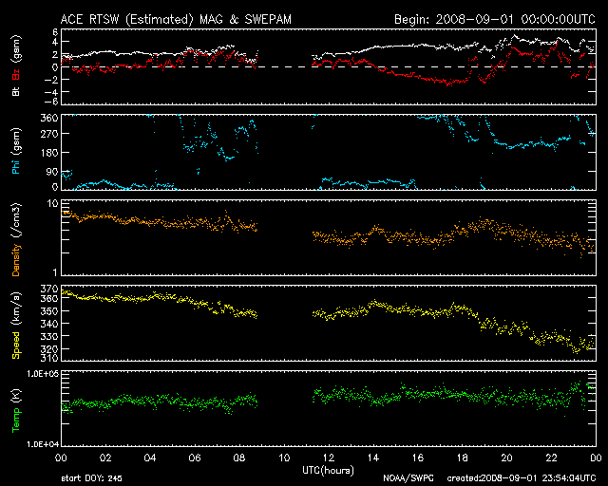Select the 'Begin: 2008-09-01 00:00:00UTC' header text
This screenshot has height=486, width=608.
tap(495, 19)
